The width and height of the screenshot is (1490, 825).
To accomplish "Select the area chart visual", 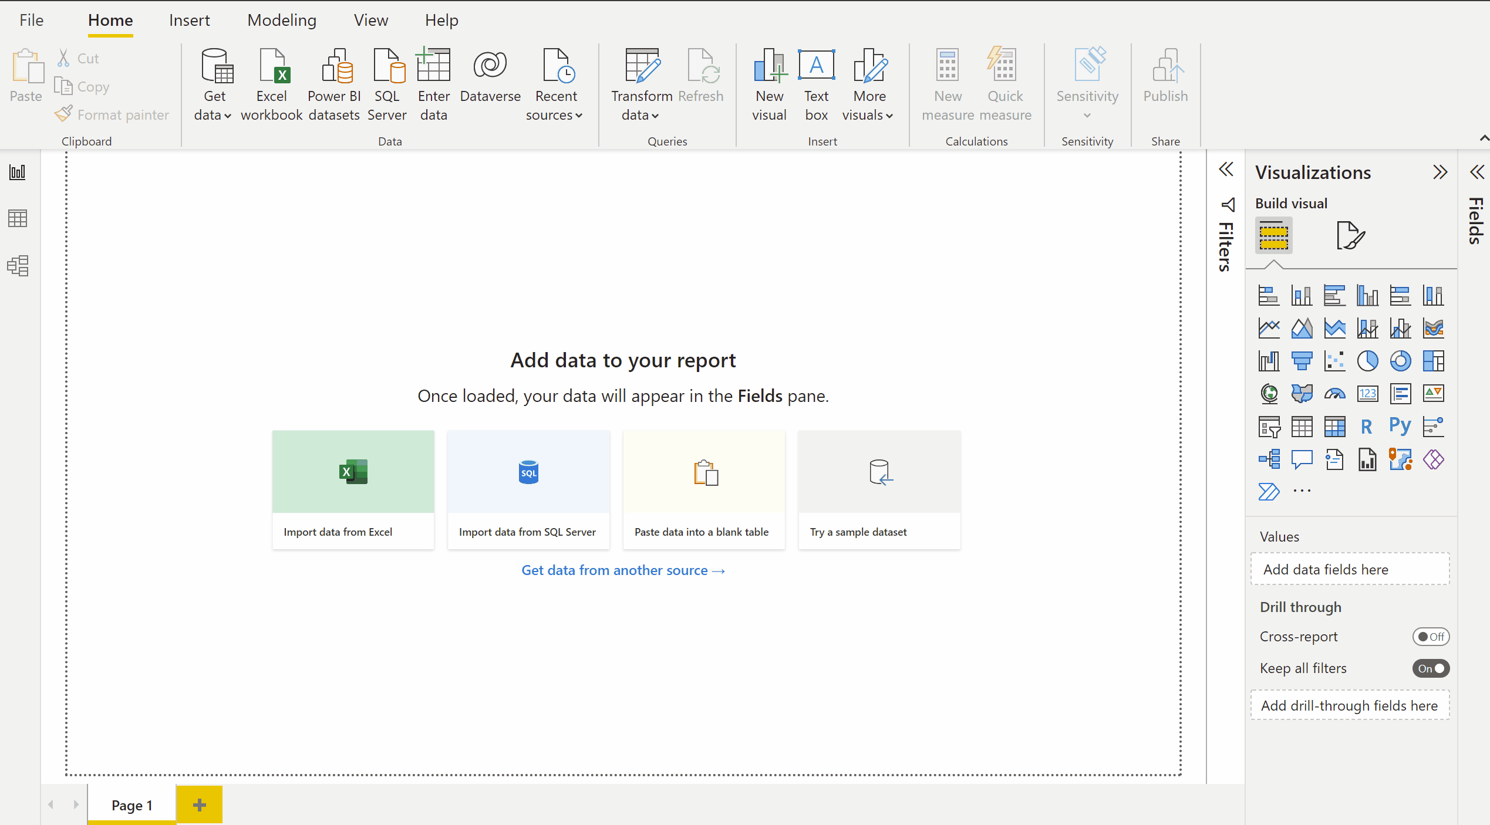I will click(x=1302, y=328).
